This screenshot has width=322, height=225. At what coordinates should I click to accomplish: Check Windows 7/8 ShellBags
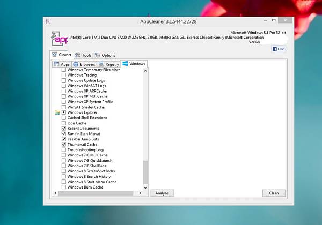click(x=64, y=166)
